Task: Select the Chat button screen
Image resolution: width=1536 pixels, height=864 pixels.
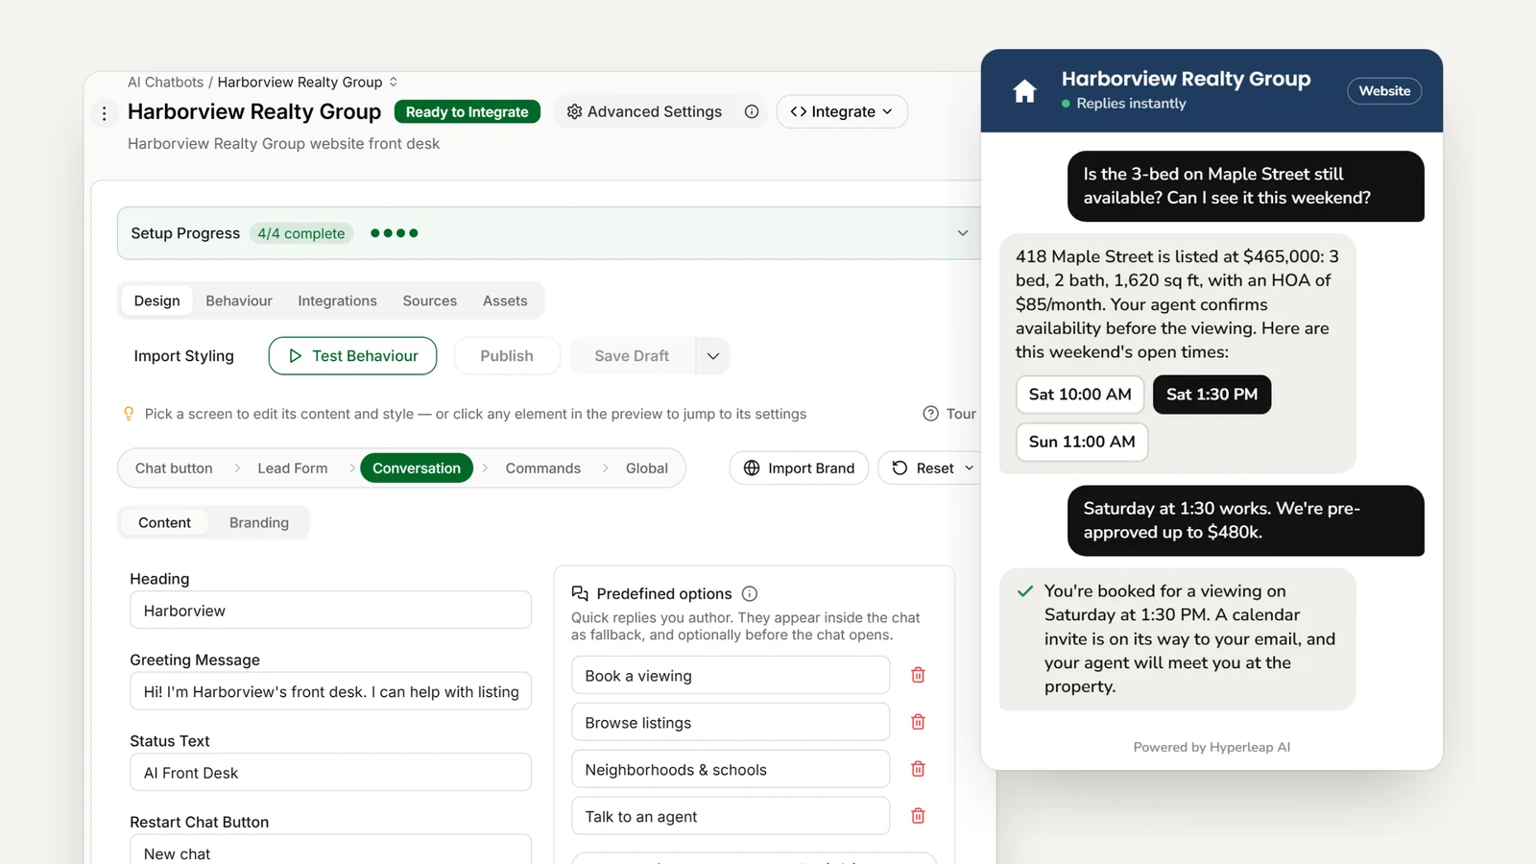Action: (174, 468)
